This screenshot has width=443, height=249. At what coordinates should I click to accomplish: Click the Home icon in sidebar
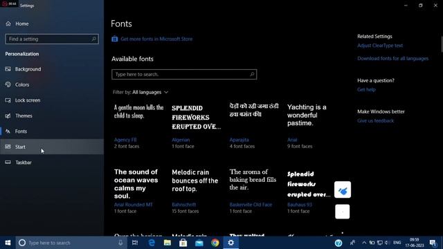(8, 24)
